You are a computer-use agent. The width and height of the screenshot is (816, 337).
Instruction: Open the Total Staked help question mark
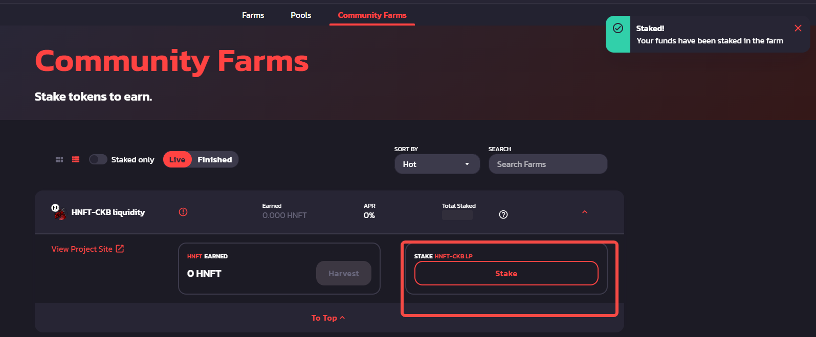coord(503,214)
